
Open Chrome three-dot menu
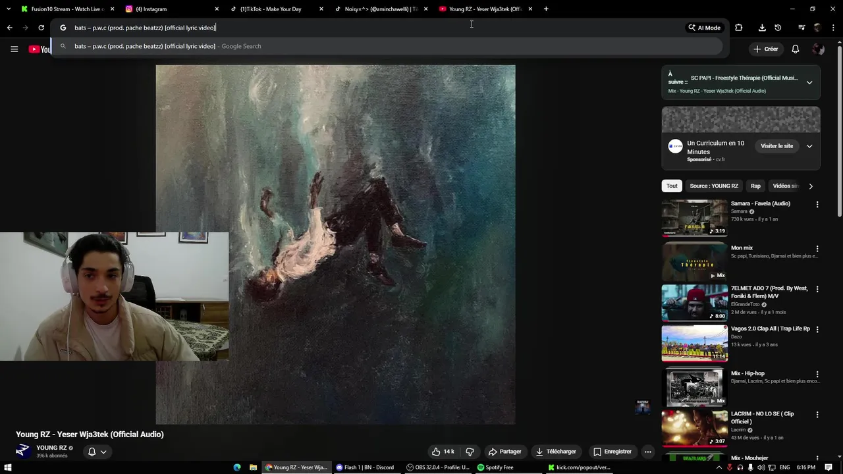tap(832, 28)
